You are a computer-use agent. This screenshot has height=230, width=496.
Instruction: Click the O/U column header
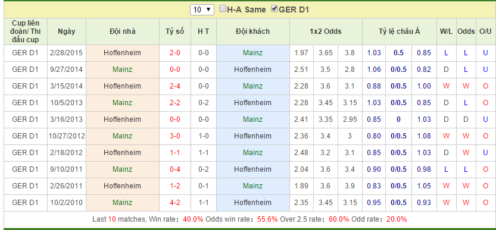click(485, 31)
